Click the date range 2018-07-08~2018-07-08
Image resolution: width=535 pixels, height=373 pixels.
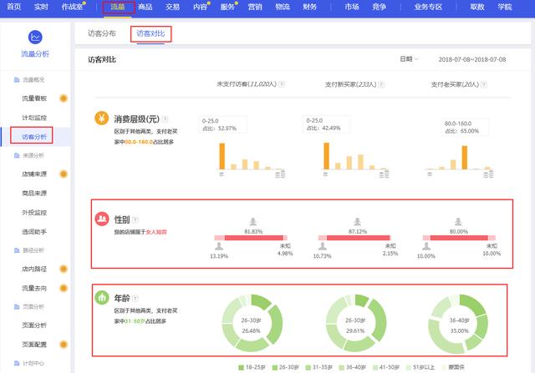tap(471, 59)
